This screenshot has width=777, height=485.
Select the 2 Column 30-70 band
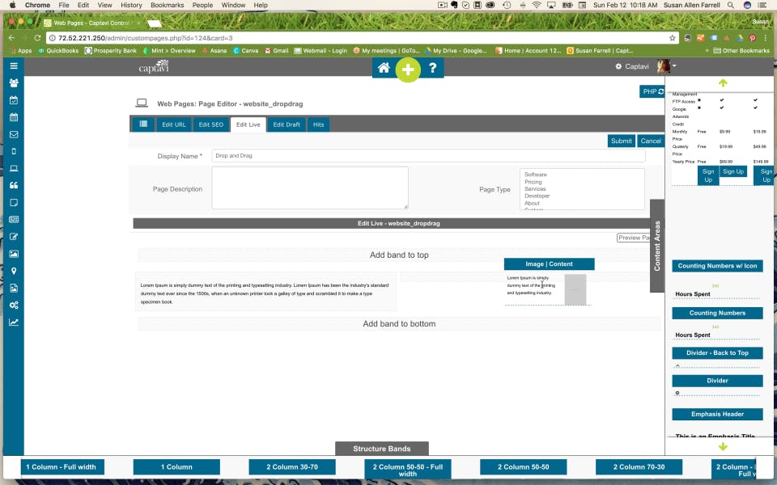(x=292, y=466)
